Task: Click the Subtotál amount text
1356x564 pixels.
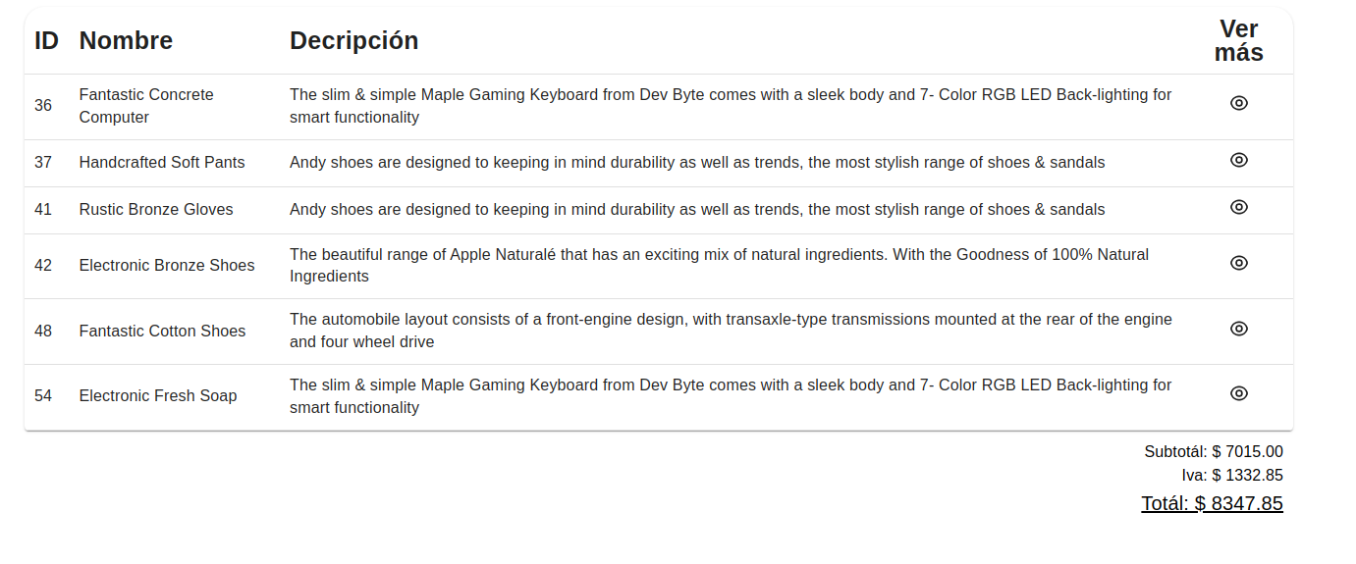Action: click(1213, 451)
